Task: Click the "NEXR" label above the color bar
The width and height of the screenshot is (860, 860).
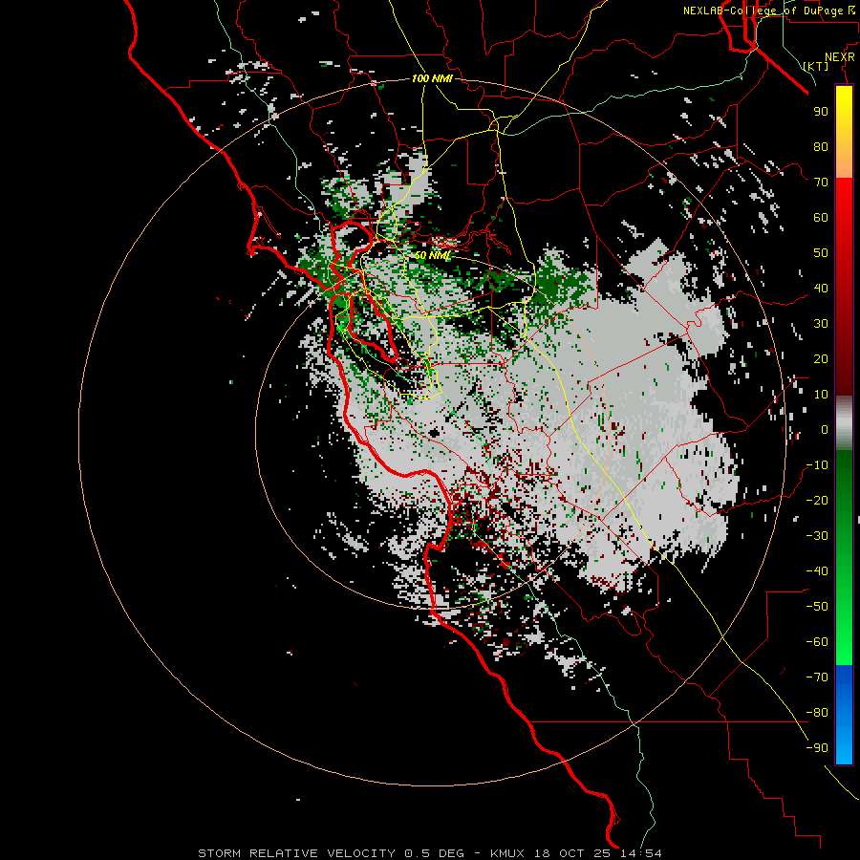Action: point(840,57)
